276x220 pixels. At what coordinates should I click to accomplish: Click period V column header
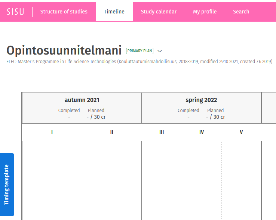241,132
